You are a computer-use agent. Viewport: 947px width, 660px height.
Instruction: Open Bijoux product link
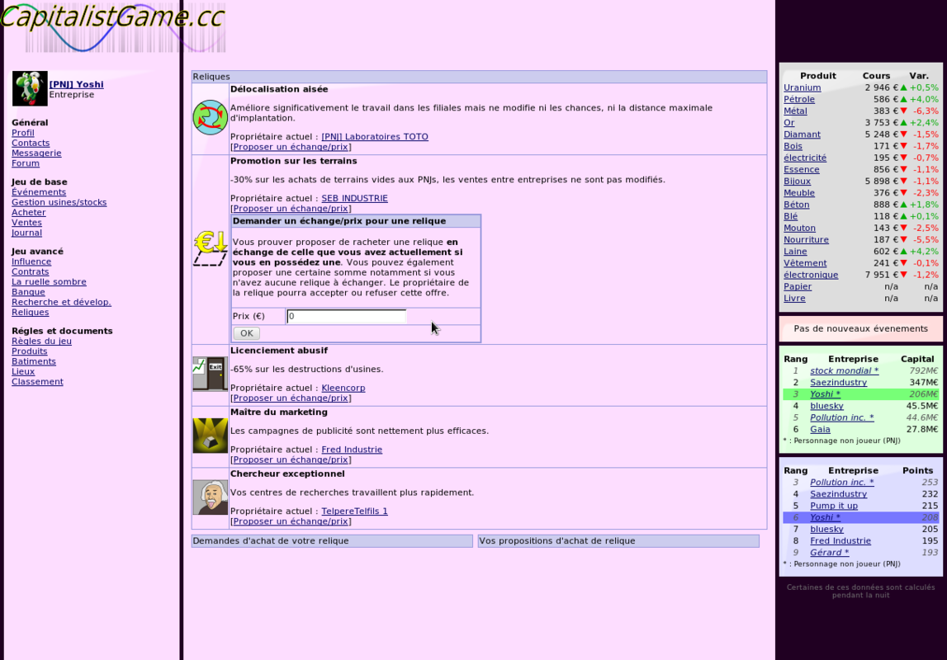[798, 181]
